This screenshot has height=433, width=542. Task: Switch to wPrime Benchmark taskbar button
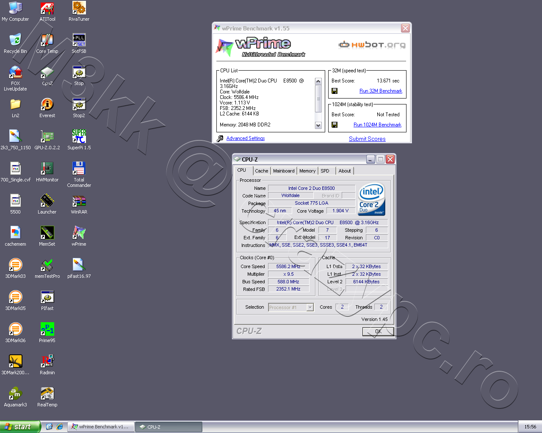102,427
